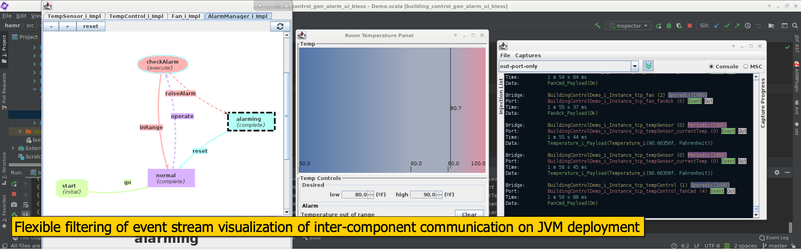The image size is (801, 250).
Task: Open the Captures menu
Action: click(x=528, y=56)
